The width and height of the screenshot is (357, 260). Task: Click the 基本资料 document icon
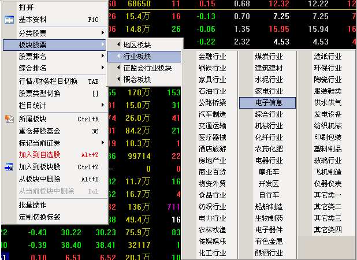point(9,20)
